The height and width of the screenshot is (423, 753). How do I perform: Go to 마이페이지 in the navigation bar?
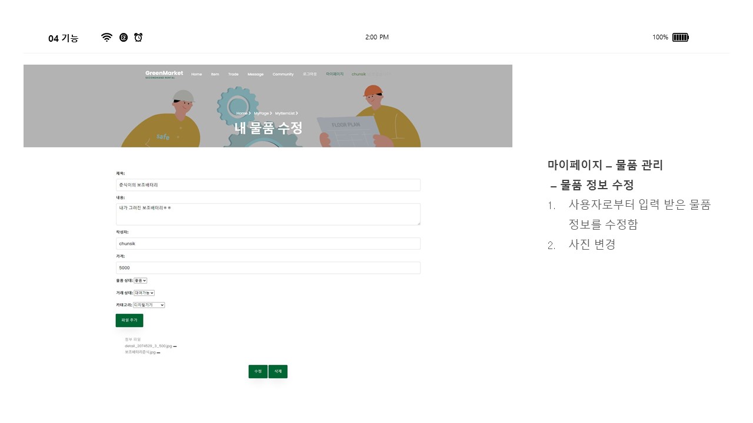coord(335,73)
